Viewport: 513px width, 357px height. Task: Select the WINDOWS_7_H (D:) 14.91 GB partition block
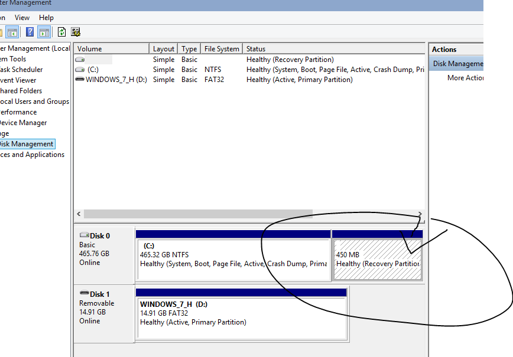242,314
